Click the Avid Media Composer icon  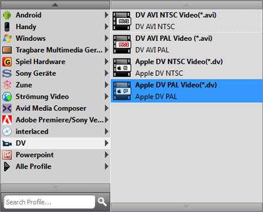point(7,109)
